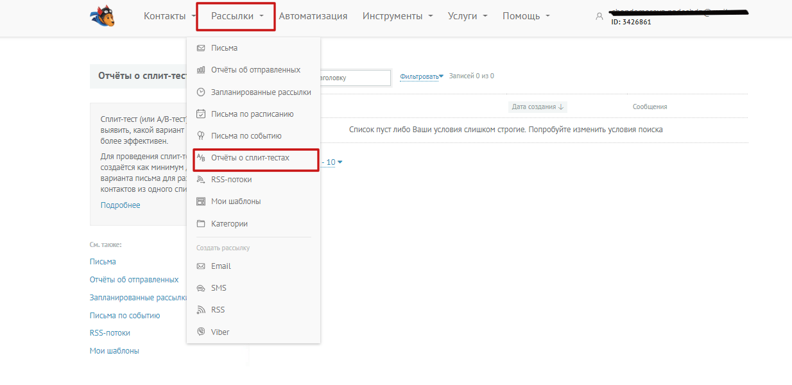Click the envelope icon beside Email
The height and width of the screenshot is (385, 792).
[201, 266]
